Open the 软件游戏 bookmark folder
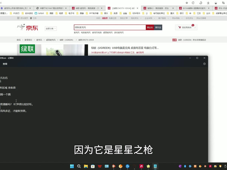Viewport: 227px width, 170px height. 27,13
